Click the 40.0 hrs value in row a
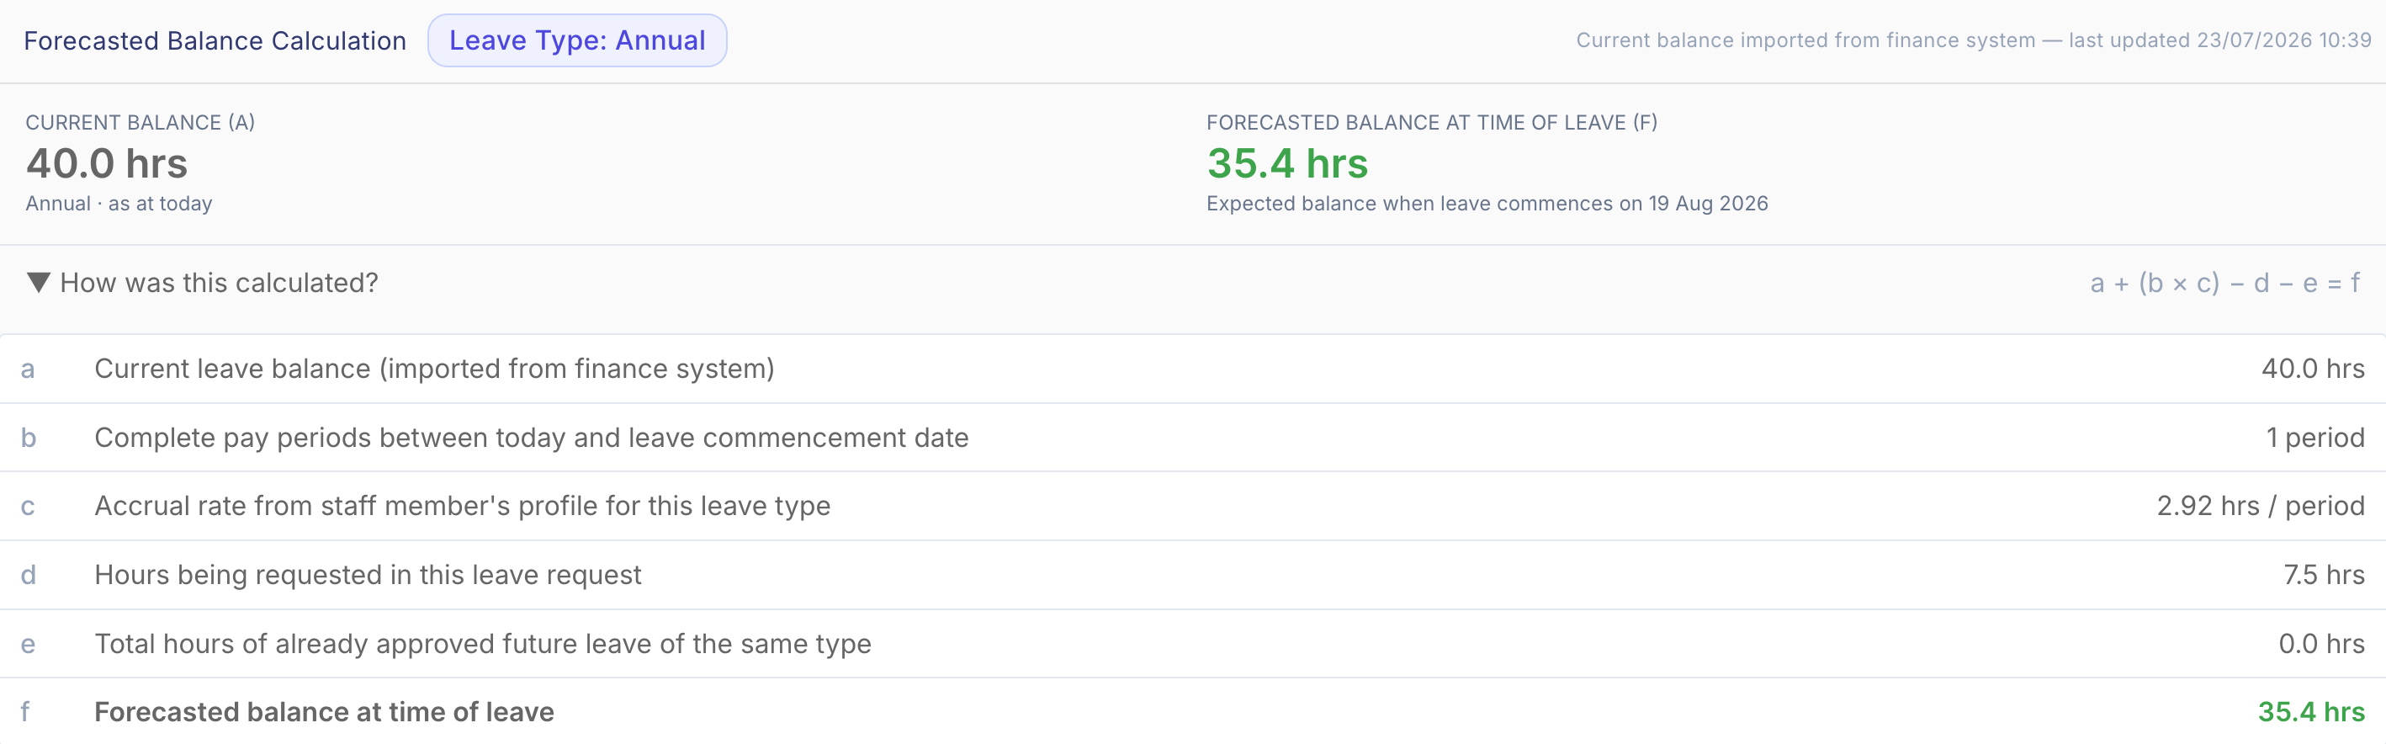The height and width of the screenshot is (744, 2386). [2313, 369]
